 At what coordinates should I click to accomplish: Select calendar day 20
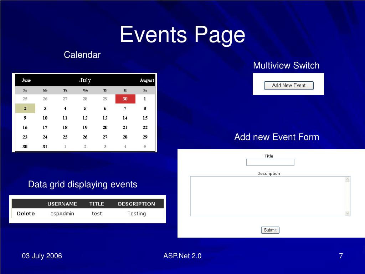pyautogui.click(x=105, y=127)
